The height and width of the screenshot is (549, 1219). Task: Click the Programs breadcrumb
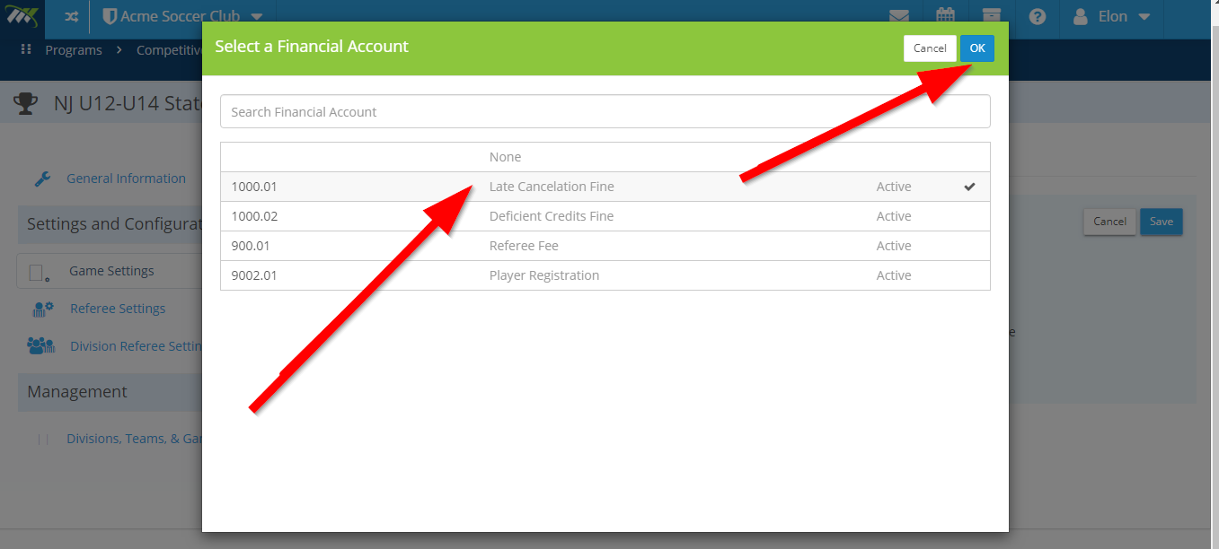[x=74, y=50]
